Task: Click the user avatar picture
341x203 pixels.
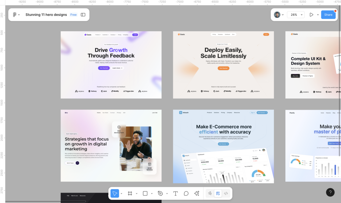Action: tap(277, 15)
